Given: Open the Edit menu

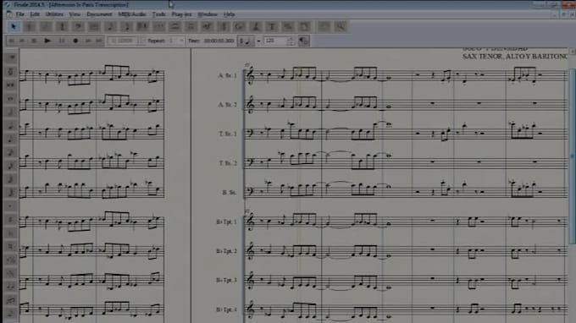Looking at the screenshot, I should [35, 14].
